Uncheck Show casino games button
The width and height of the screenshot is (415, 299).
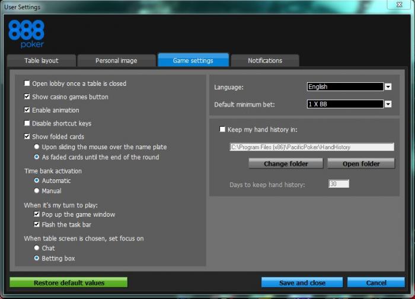[27, 97]
